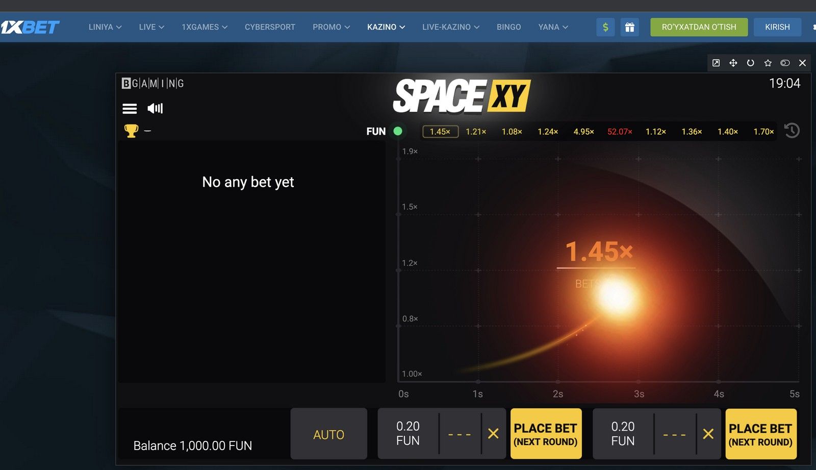This screenshot has width=816, height=470.
Task: Mute the game sound speaker icon
Action: 155,108
